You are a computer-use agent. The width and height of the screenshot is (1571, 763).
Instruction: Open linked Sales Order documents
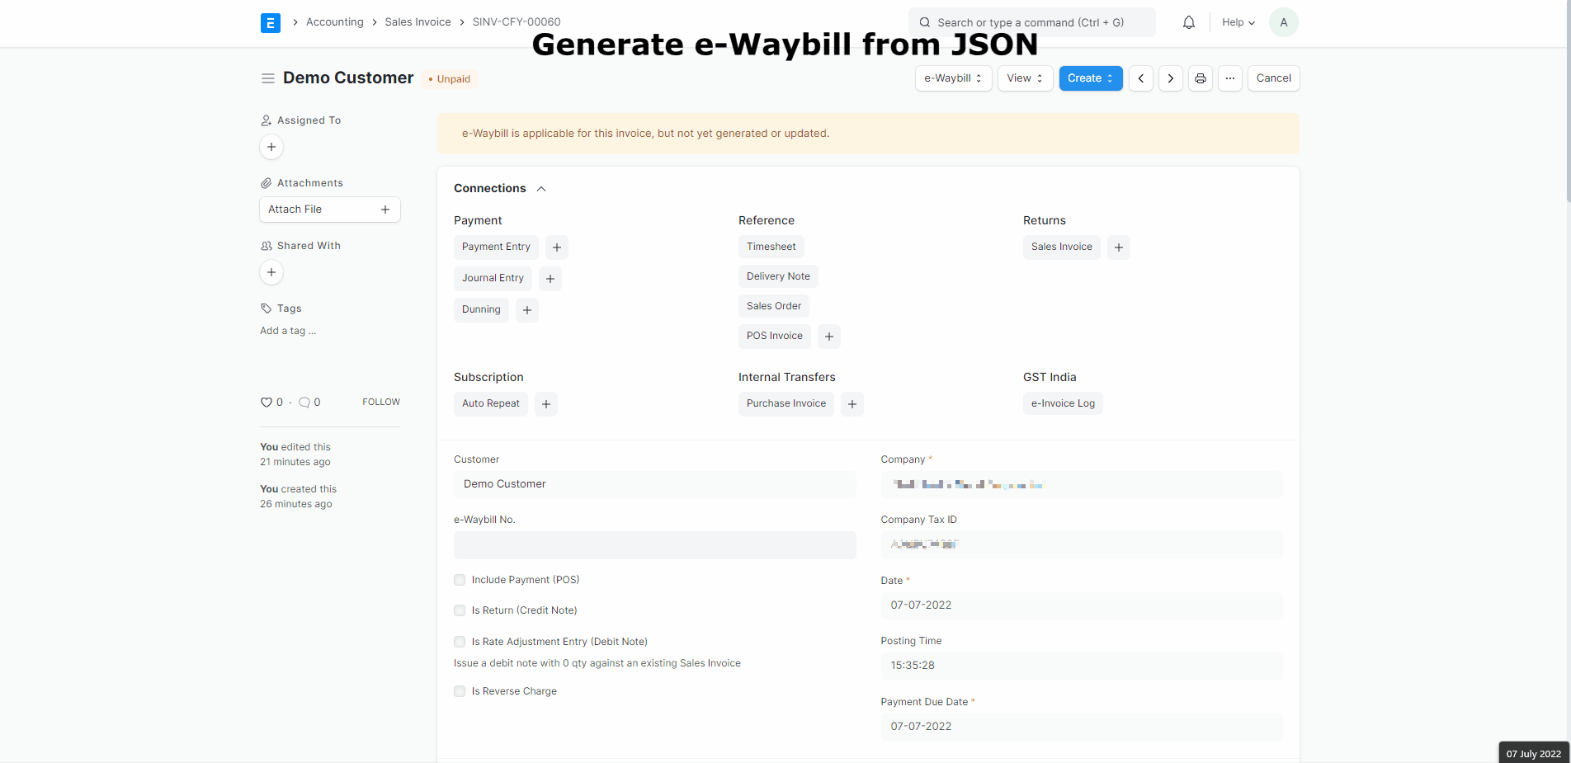[774, 306]
